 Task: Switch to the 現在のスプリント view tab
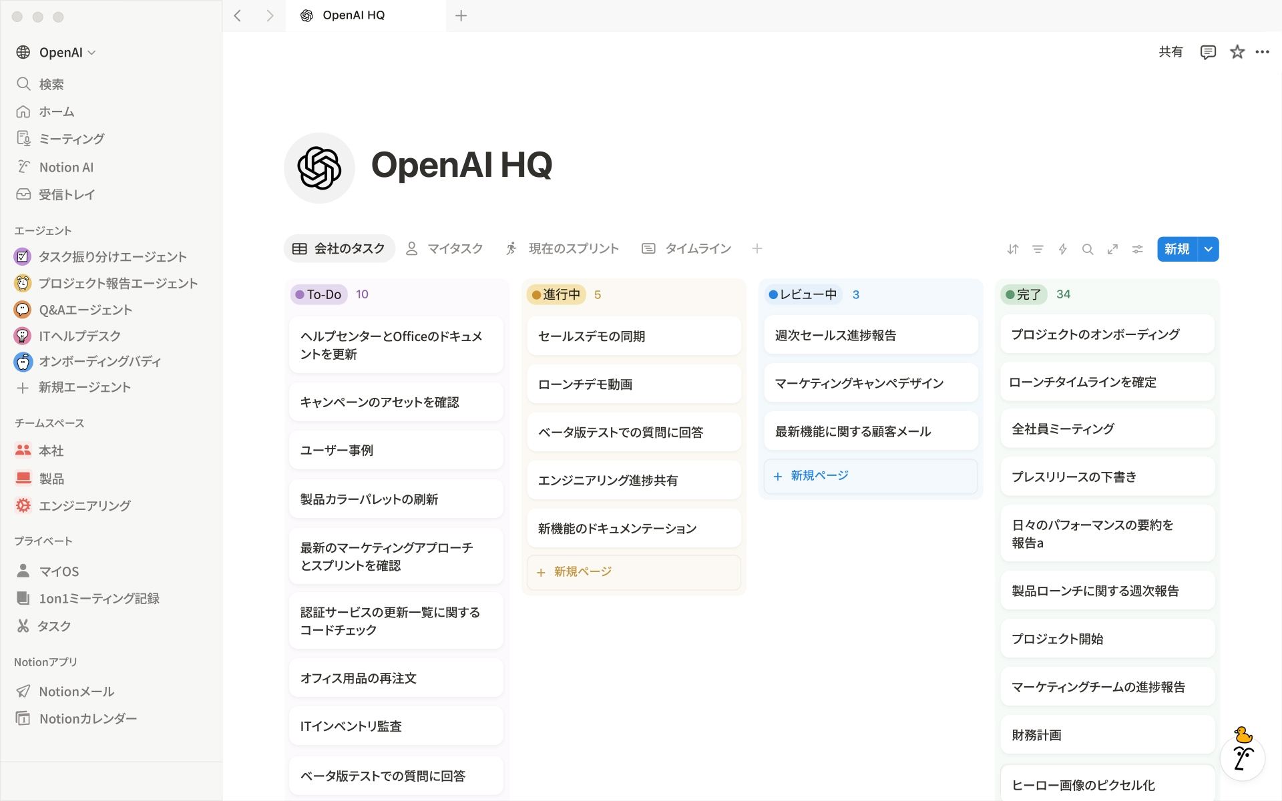[x=562, y=248]
